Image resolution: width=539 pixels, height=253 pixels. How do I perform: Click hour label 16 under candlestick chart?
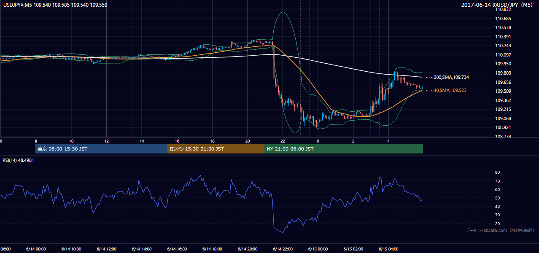click(x=177, y=141)
